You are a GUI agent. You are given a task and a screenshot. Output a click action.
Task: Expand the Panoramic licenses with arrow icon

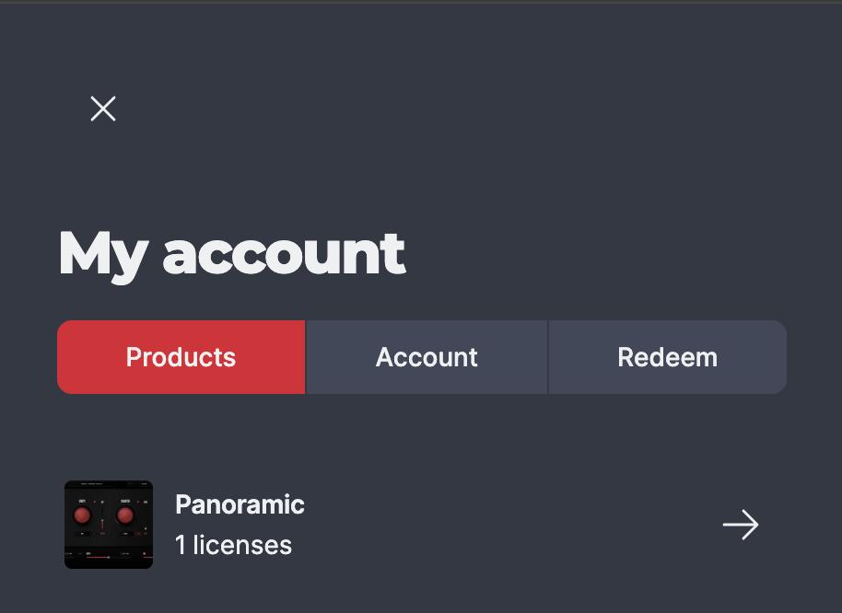(x=741, y=525)
